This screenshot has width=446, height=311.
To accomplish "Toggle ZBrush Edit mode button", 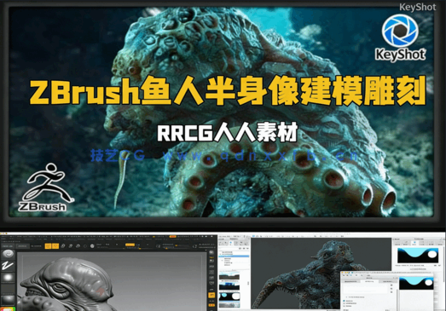I will click(48, 246).
